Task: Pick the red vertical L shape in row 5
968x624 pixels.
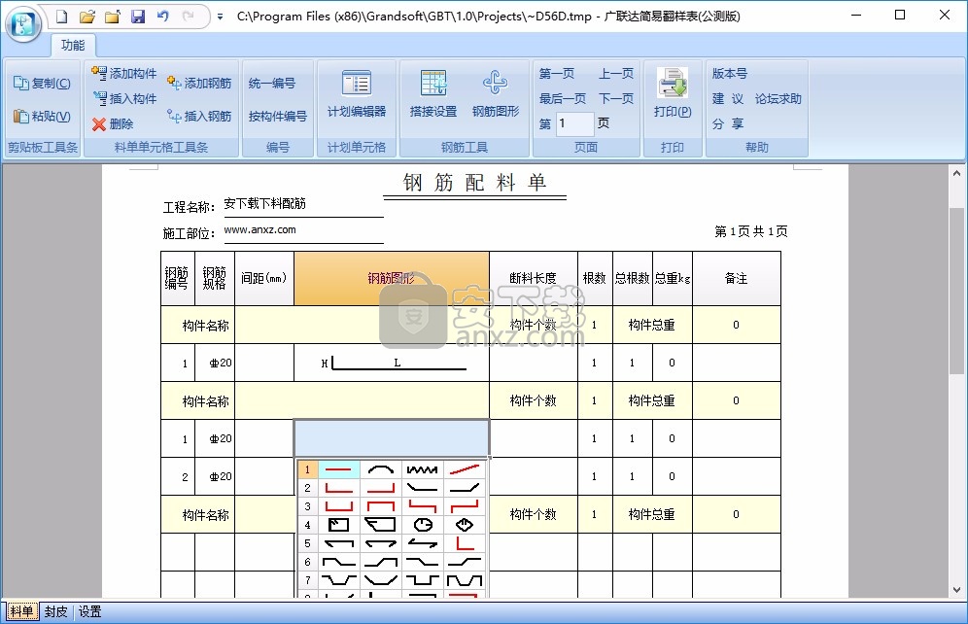Action: click(465, 543)
